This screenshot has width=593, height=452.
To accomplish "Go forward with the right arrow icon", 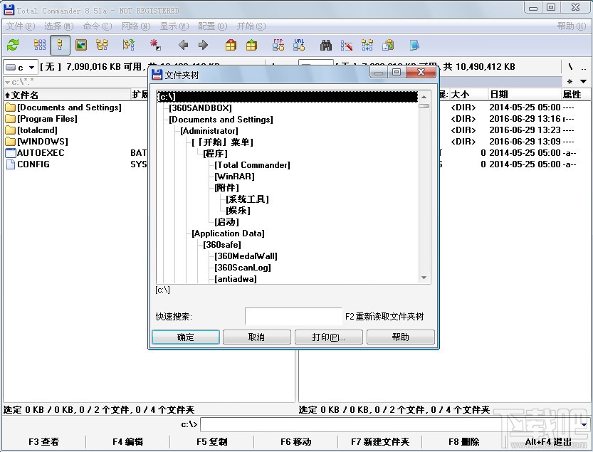I will [x=203, y=45].
